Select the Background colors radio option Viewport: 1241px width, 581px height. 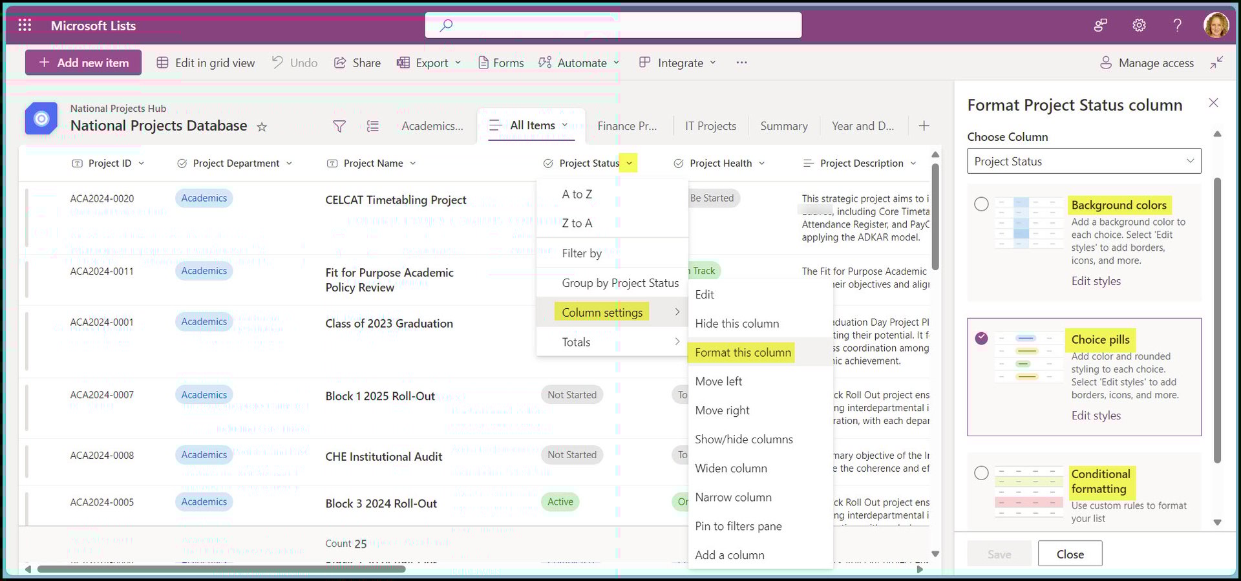(x=981, y=204)
